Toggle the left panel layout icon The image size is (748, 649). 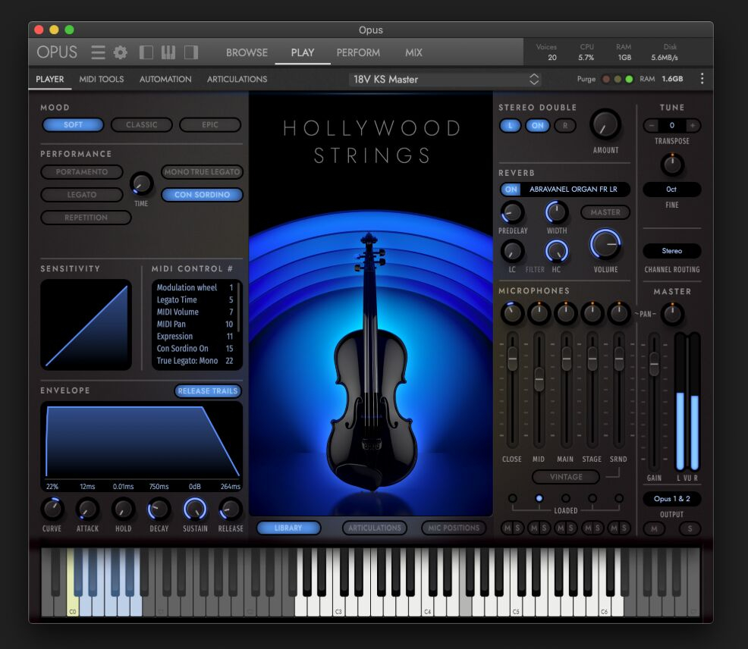pyautogui.click(x=146, y=52)
